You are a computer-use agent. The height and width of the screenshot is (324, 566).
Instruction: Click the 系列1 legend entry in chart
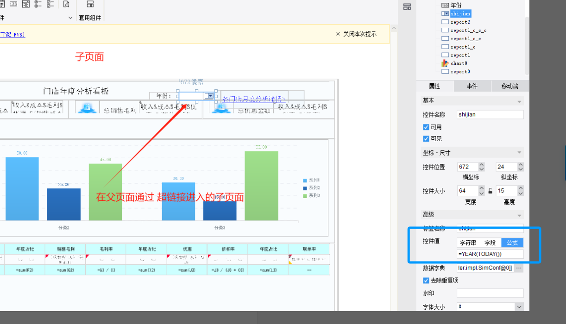[x=312, y=180]
